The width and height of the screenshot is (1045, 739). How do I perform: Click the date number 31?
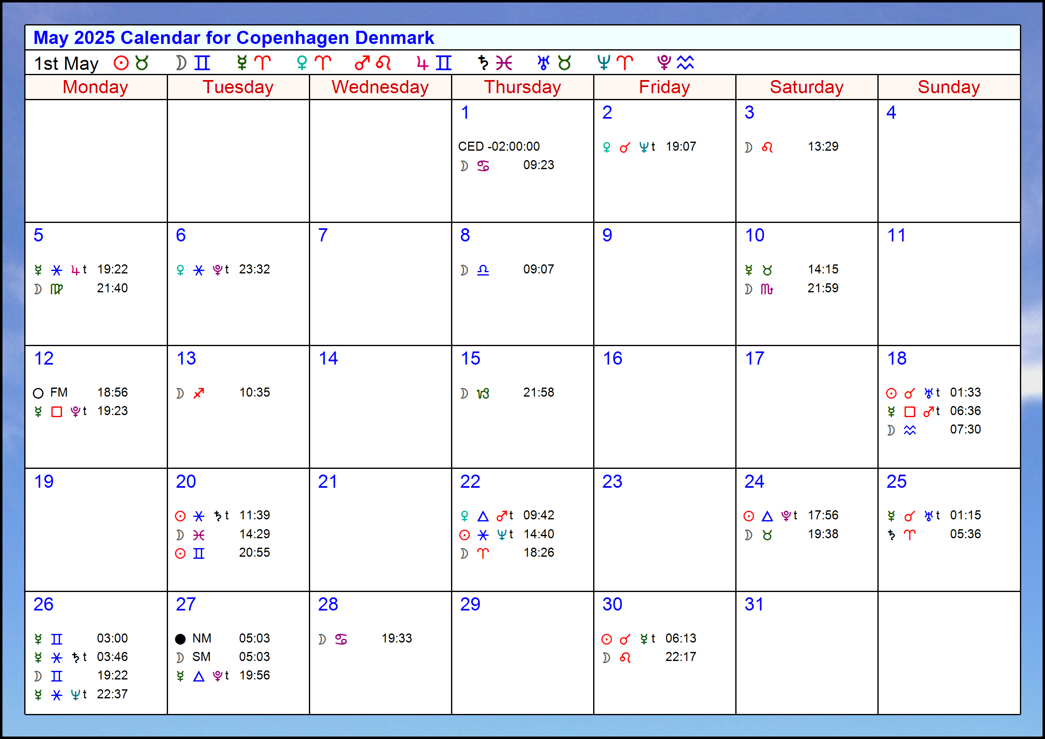pyautogui.click(x=754, y=604)
